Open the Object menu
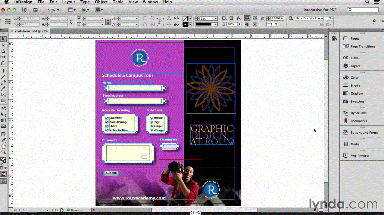The height and width of the screenshot is (215, 384). coord(101,2)
